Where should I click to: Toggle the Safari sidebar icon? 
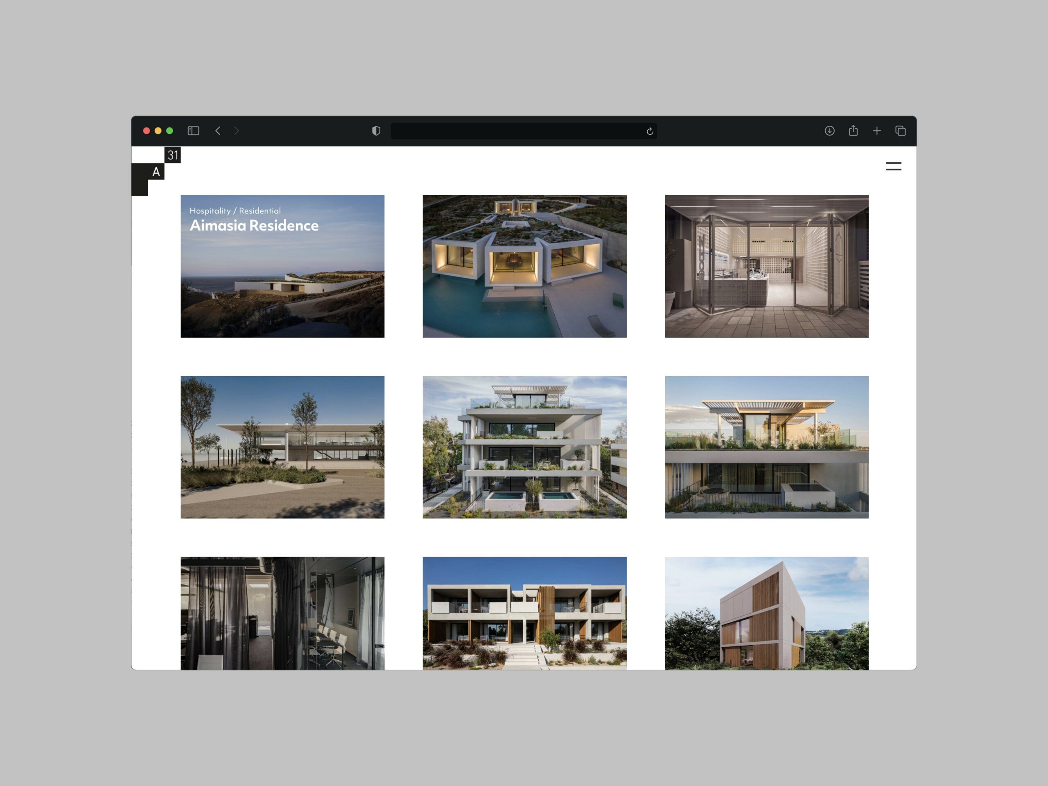(x=193, y=131)
